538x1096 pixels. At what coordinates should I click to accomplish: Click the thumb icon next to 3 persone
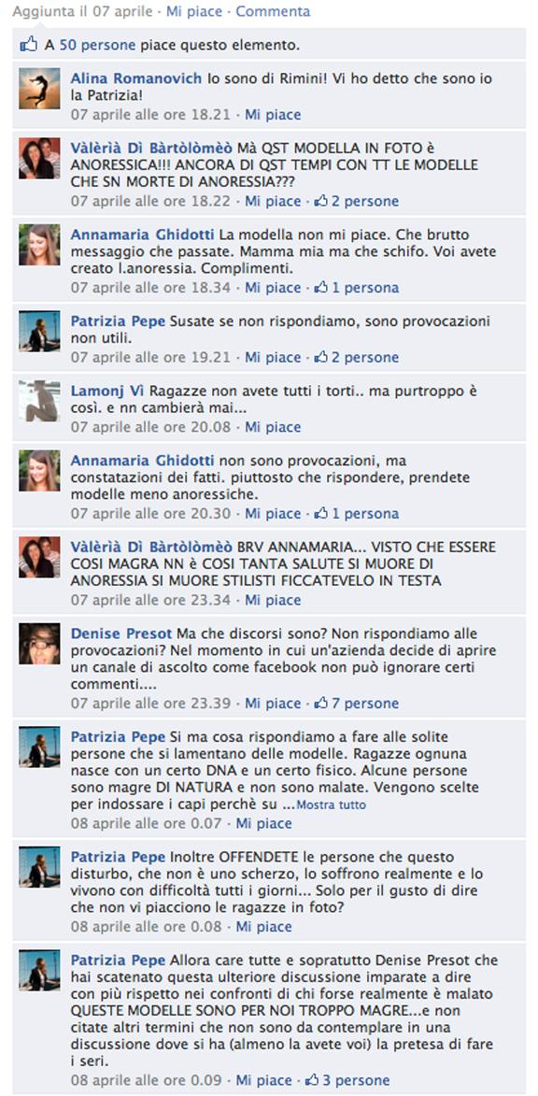(x=312, y=1080)
